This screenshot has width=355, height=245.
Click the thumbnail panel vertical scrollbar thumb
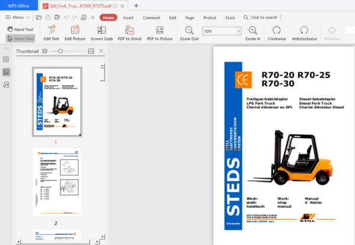(102, 75)
